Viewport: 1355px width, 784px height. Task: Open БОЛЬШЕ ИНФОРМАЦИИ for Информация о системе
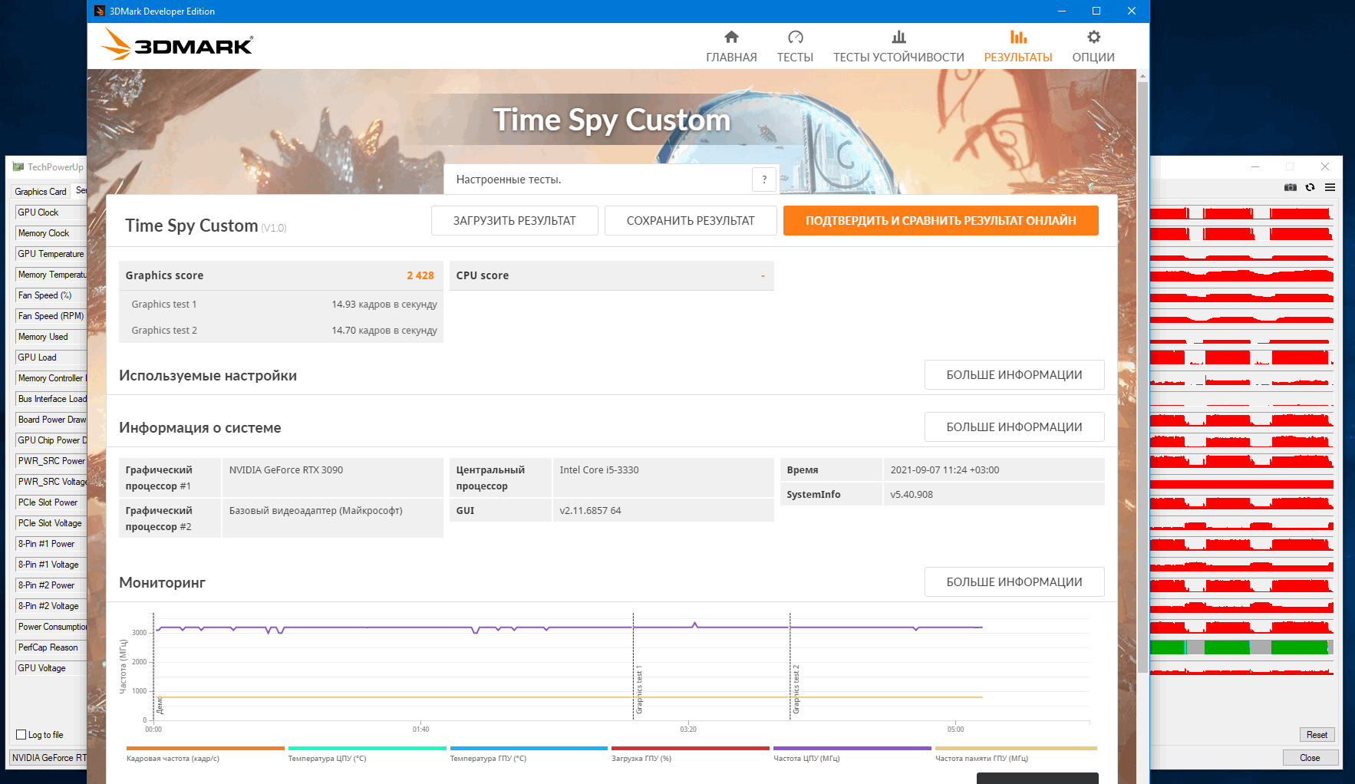pos(1014,427)
